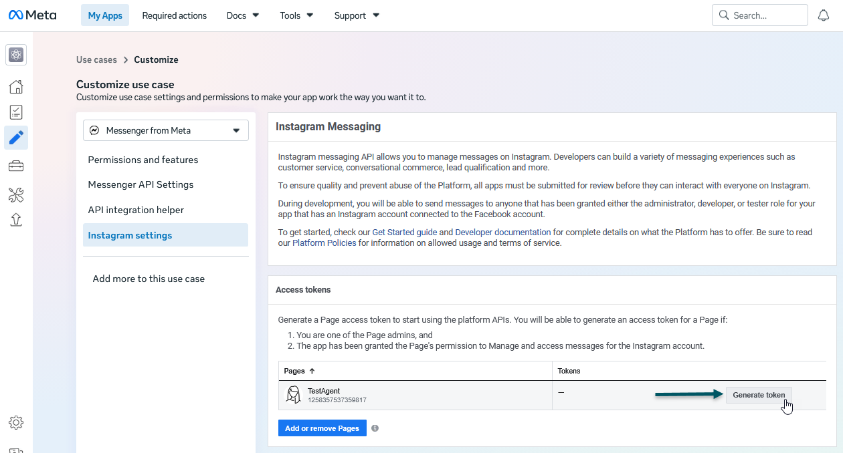The width and height of the screenshot is (843, 453).
Task: Click the Customize use case title
Action: pyautogui.click(x=125, y=84)
